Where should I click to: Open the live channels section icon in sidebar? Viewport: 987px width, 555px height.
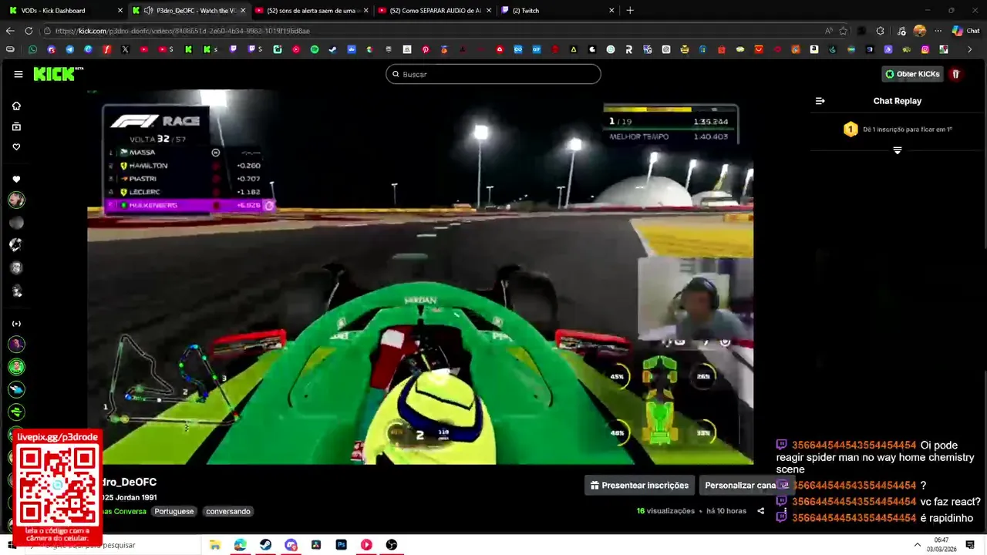tap(16, 324)
